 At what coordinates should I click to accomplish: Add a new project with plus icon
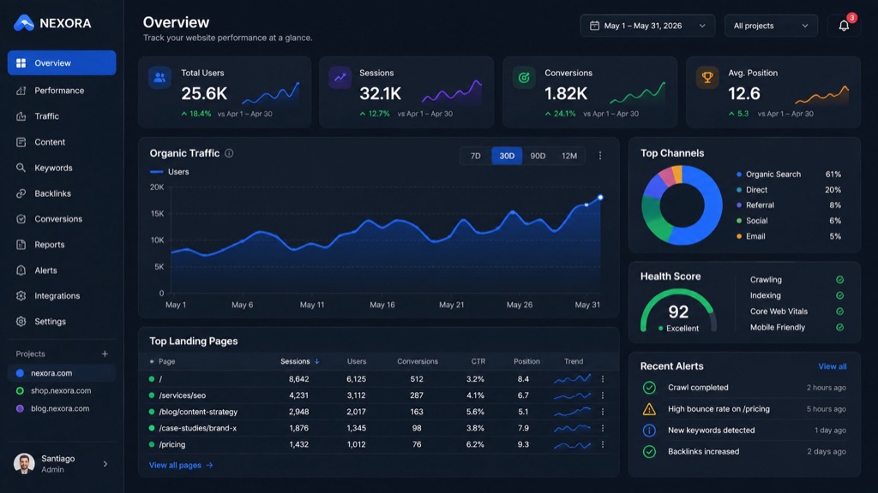(x=105, y=353)
